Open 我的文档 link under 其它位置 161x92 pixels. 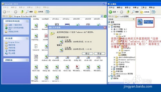[x=12, y=45]
